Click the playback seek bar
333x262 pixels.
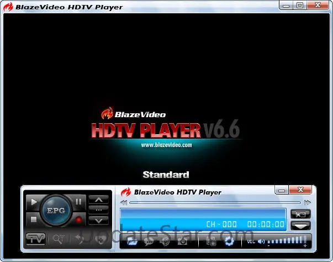(x=215, y=202)
